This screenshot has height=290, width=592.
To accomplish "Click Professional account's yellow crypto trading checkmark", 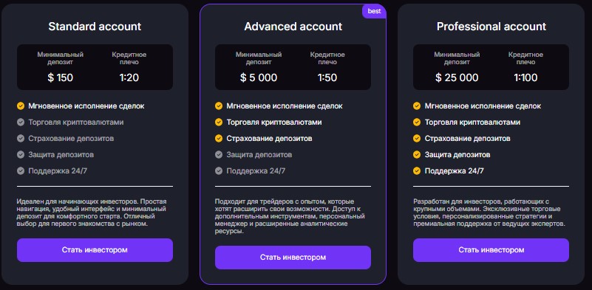I will 417,122.
